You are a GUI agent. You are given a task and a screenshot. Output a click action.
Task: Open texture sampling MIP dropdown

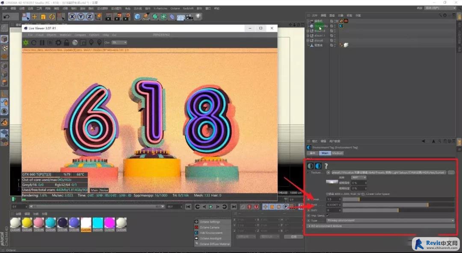[x=358, y=178]
